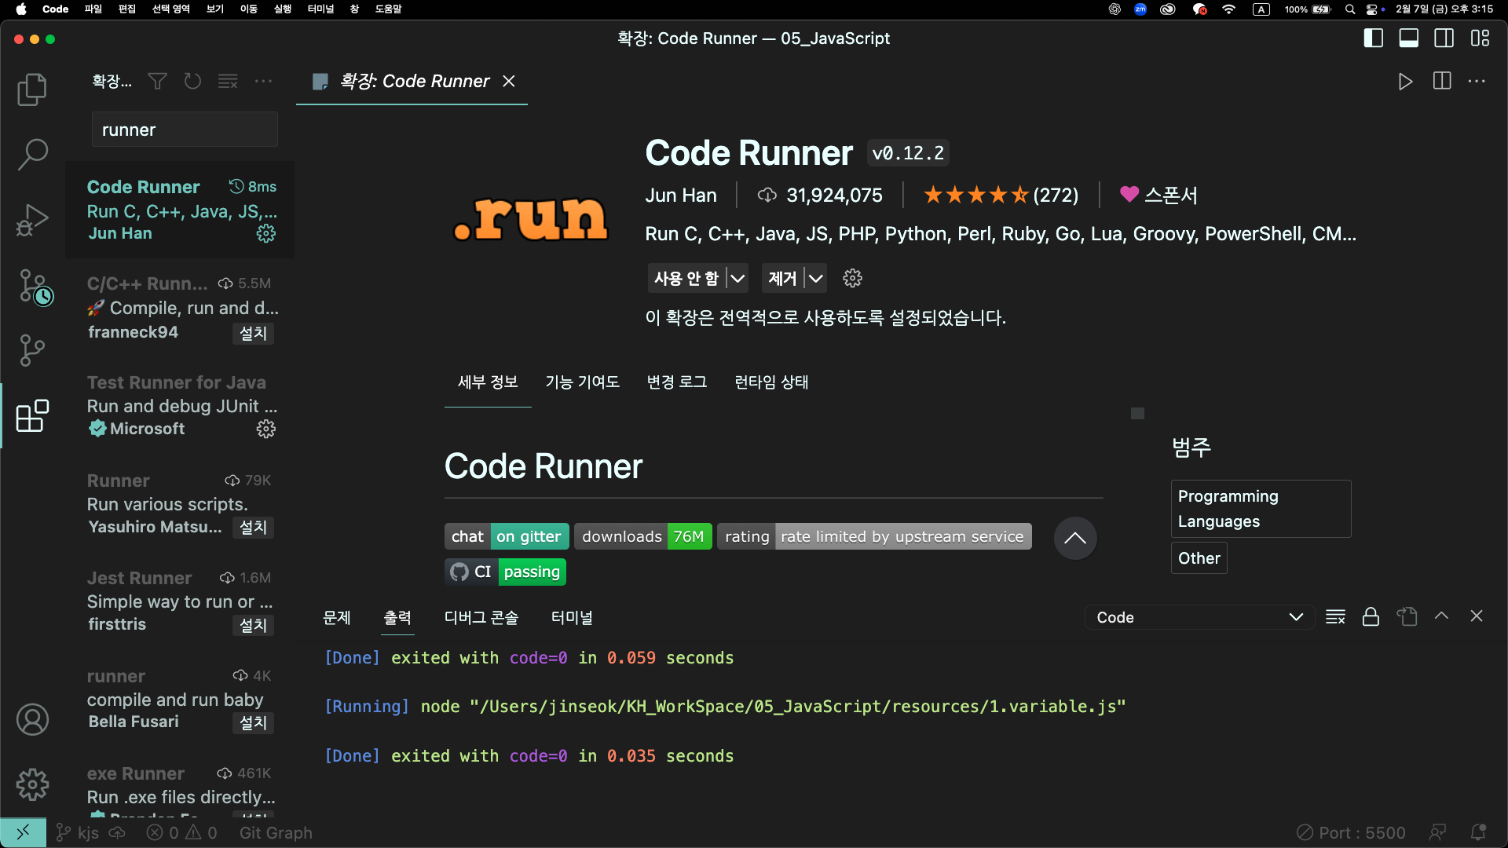Open editor more actions ellipsis
This screenshot has width=1508, height=848.
click(1477, 81)
